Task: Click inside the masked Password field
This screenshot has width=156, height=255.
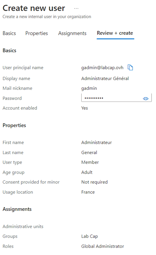Action: click(116, 98)
